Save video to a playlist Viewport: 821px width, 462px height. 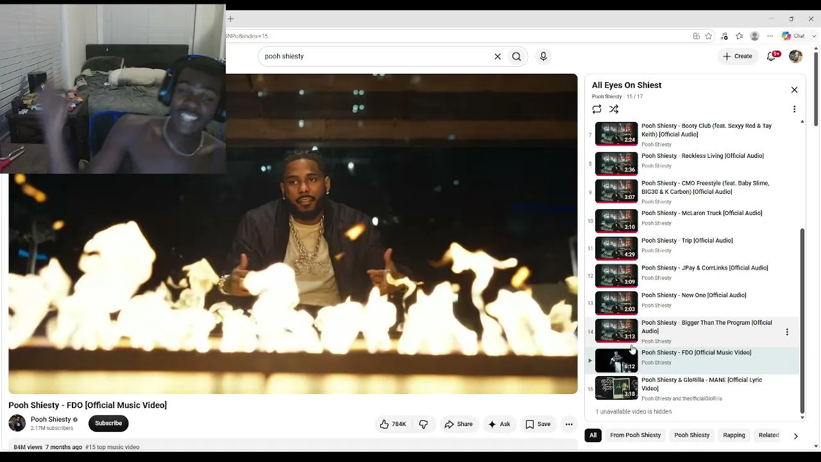(x=537, y=424)
